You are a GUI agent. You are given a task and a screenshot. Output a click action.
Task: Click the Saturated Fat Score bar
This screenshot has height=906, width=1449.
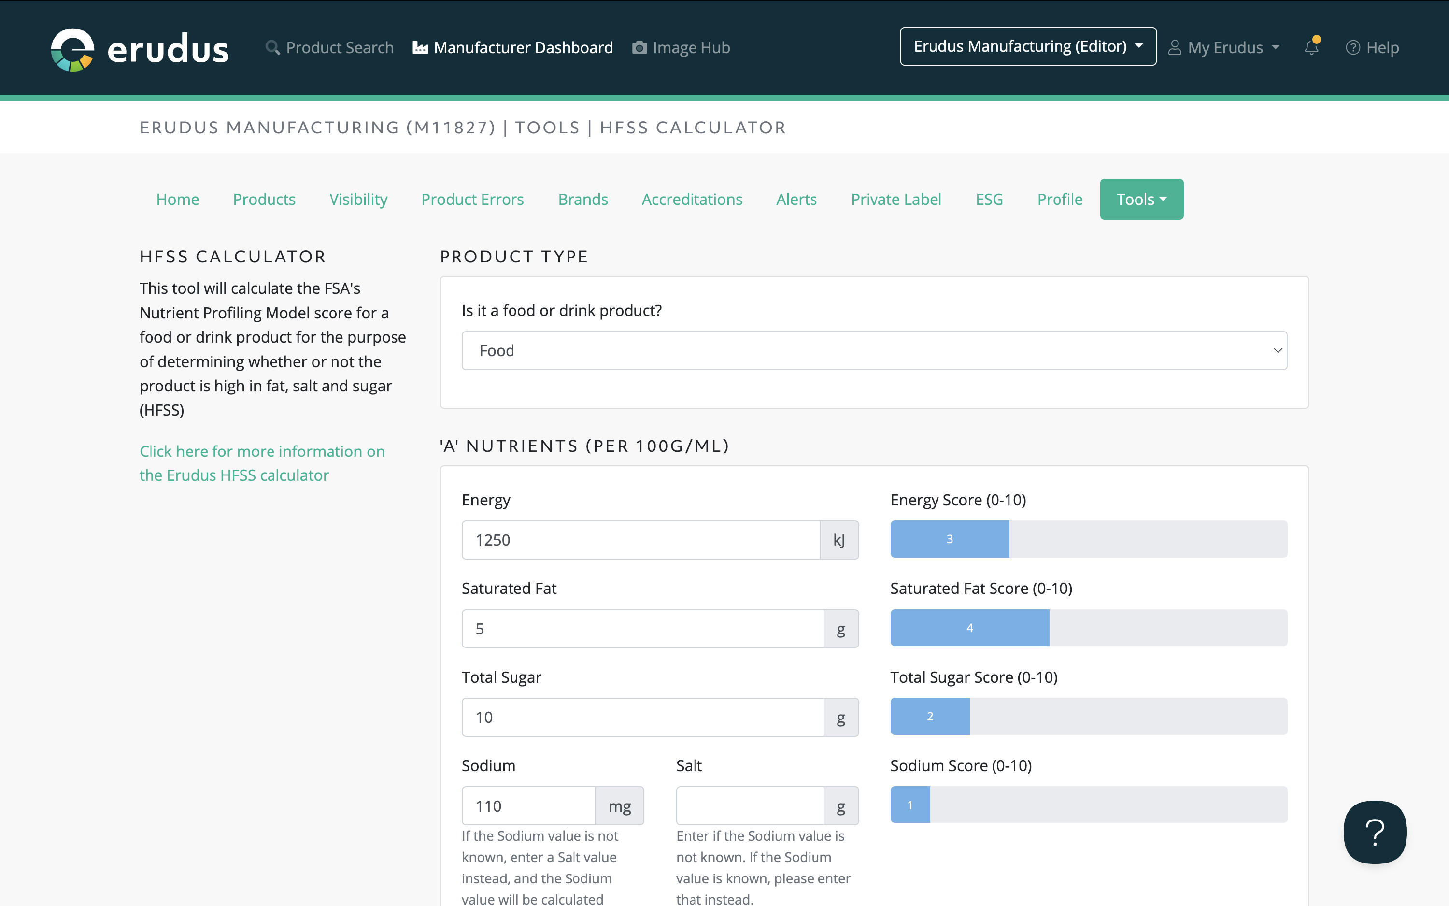point(1088,627)
